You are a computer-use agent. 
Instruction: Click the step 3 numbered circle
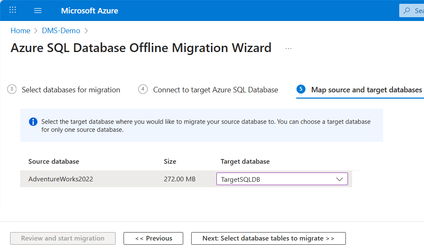11,89
